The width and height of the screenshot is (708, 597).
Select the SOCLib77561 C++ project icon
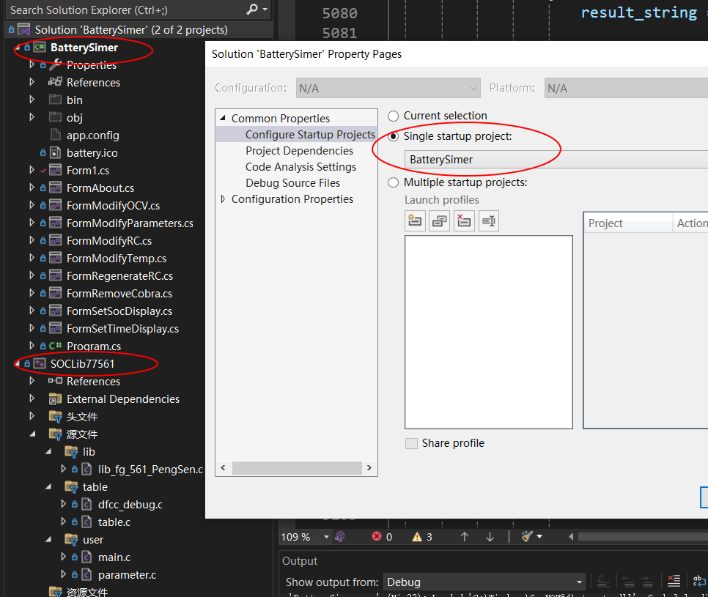point(40,364)
